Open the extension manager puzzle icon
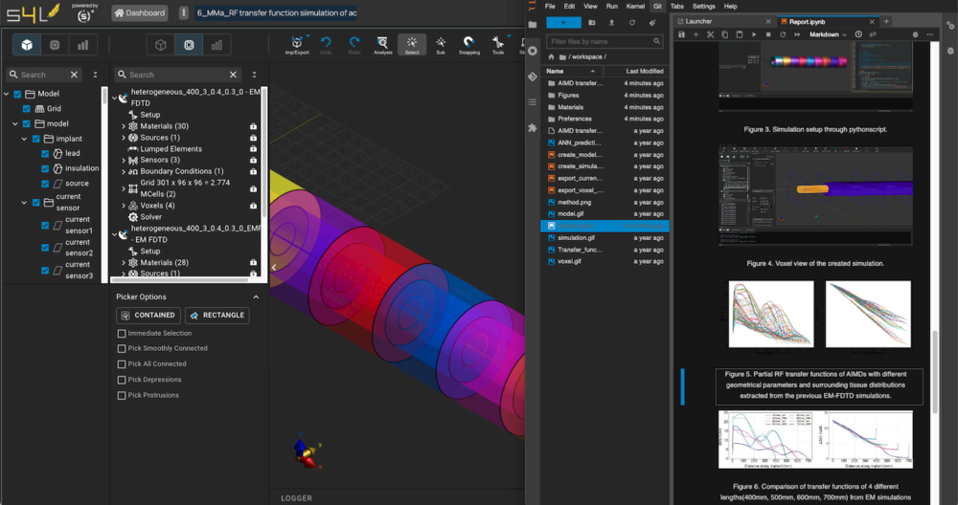 533,127
